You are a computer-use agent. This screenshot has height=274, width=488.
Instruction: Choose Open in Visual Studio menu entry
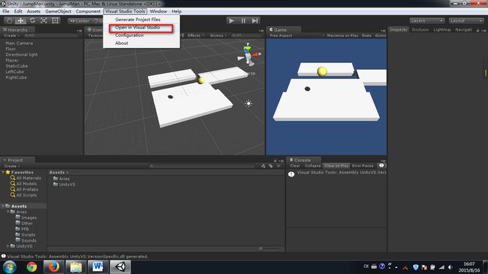[x=137, y=27]
